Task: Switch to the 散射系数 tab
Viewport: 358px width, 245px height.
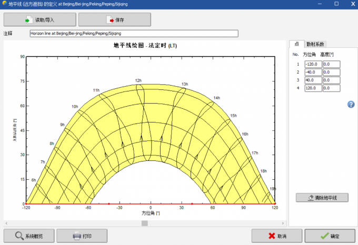Action: pyautogui.click(x=314, y=44)
